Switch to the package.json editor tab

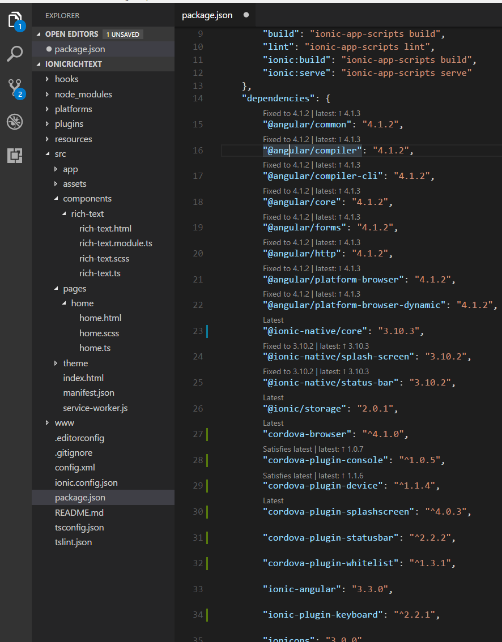tap(207, 15)
